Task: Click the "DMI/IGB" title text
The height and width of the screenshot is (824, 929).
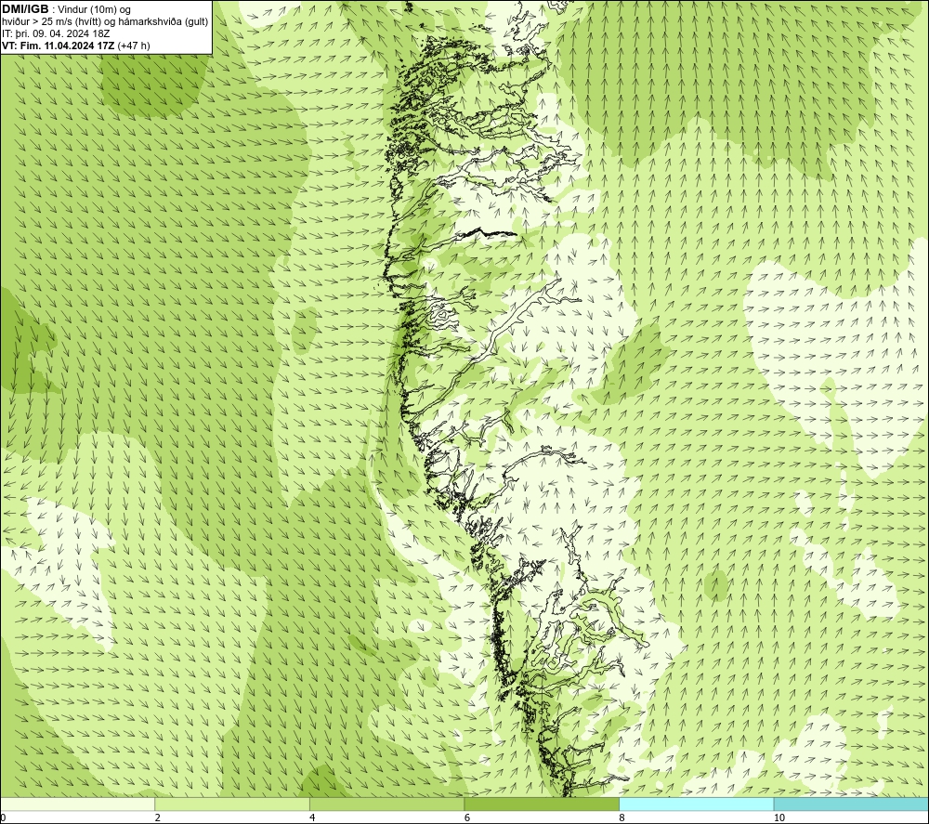Action: point(25,9)
